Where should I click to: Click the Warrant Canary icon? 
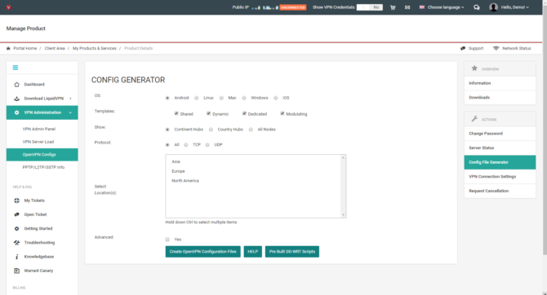coord(16,271)
